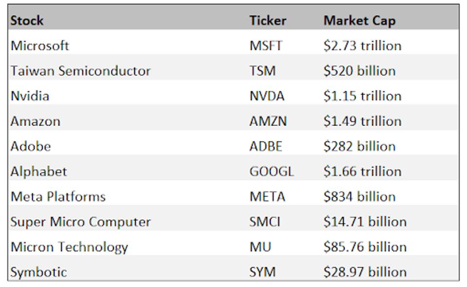
Task: Select the Amazon row name
Action: [36, 121]
